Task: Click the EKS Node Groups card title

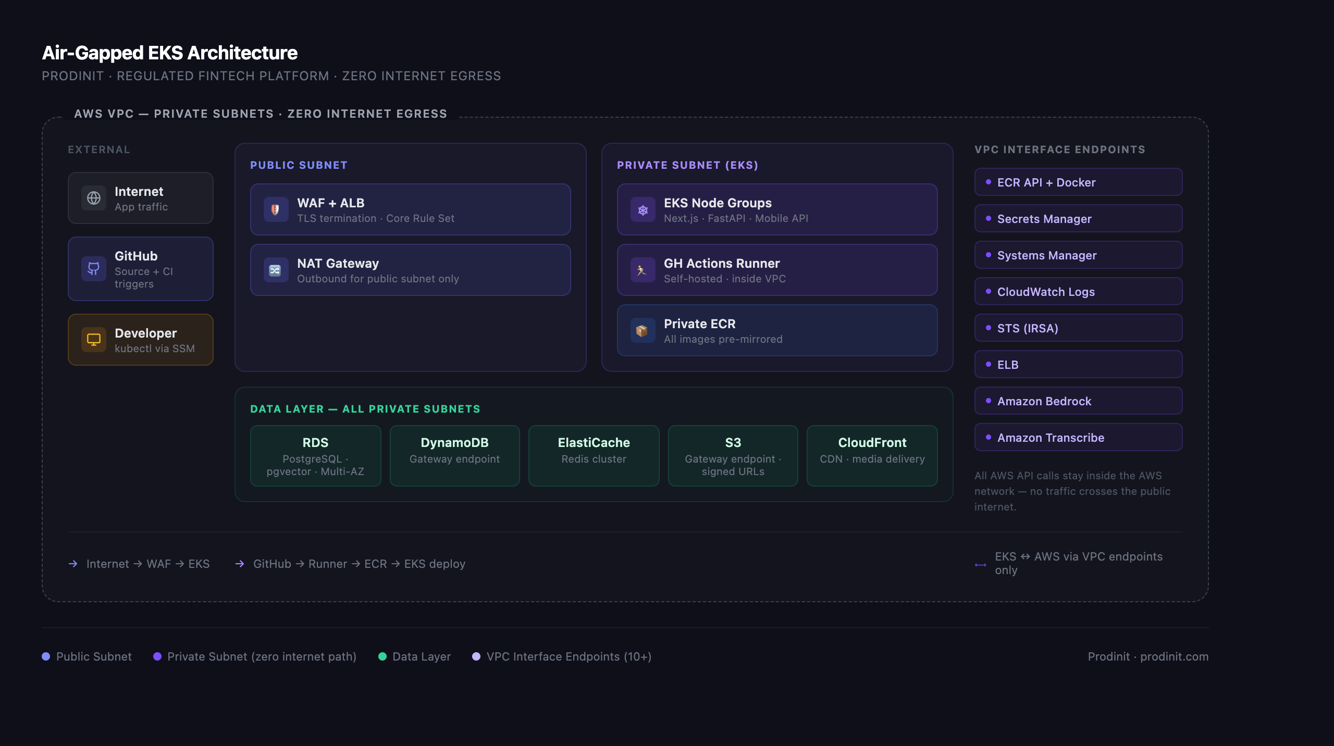Action: (x=718, y=203)
